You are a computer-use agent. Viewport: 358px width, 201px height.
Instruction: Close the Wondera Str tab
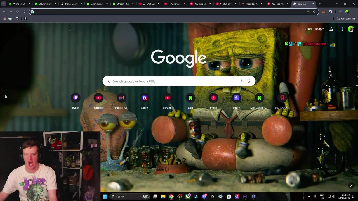[29, 4]
